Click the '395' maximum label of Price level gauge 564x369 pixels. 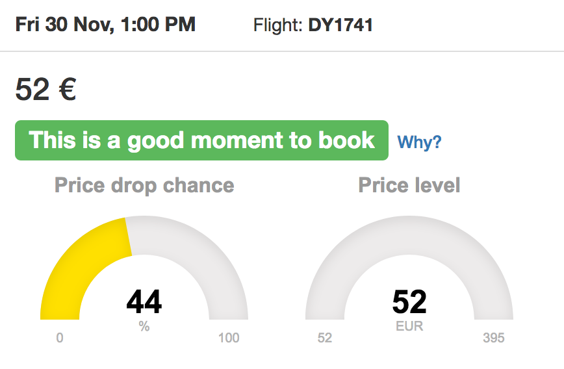click(494, 338)
